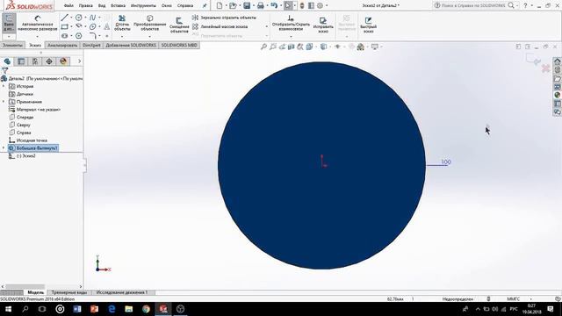The height and width of the screenshot is (316, 562).
Task: Select the Spline sketch tool
Action: [92, 18]
